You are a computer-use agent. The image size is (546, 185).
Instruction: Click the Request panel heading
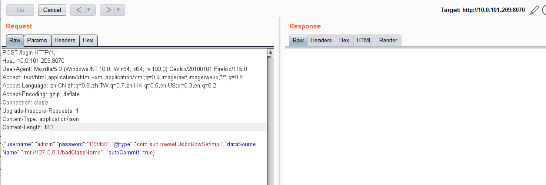(19, 26)
